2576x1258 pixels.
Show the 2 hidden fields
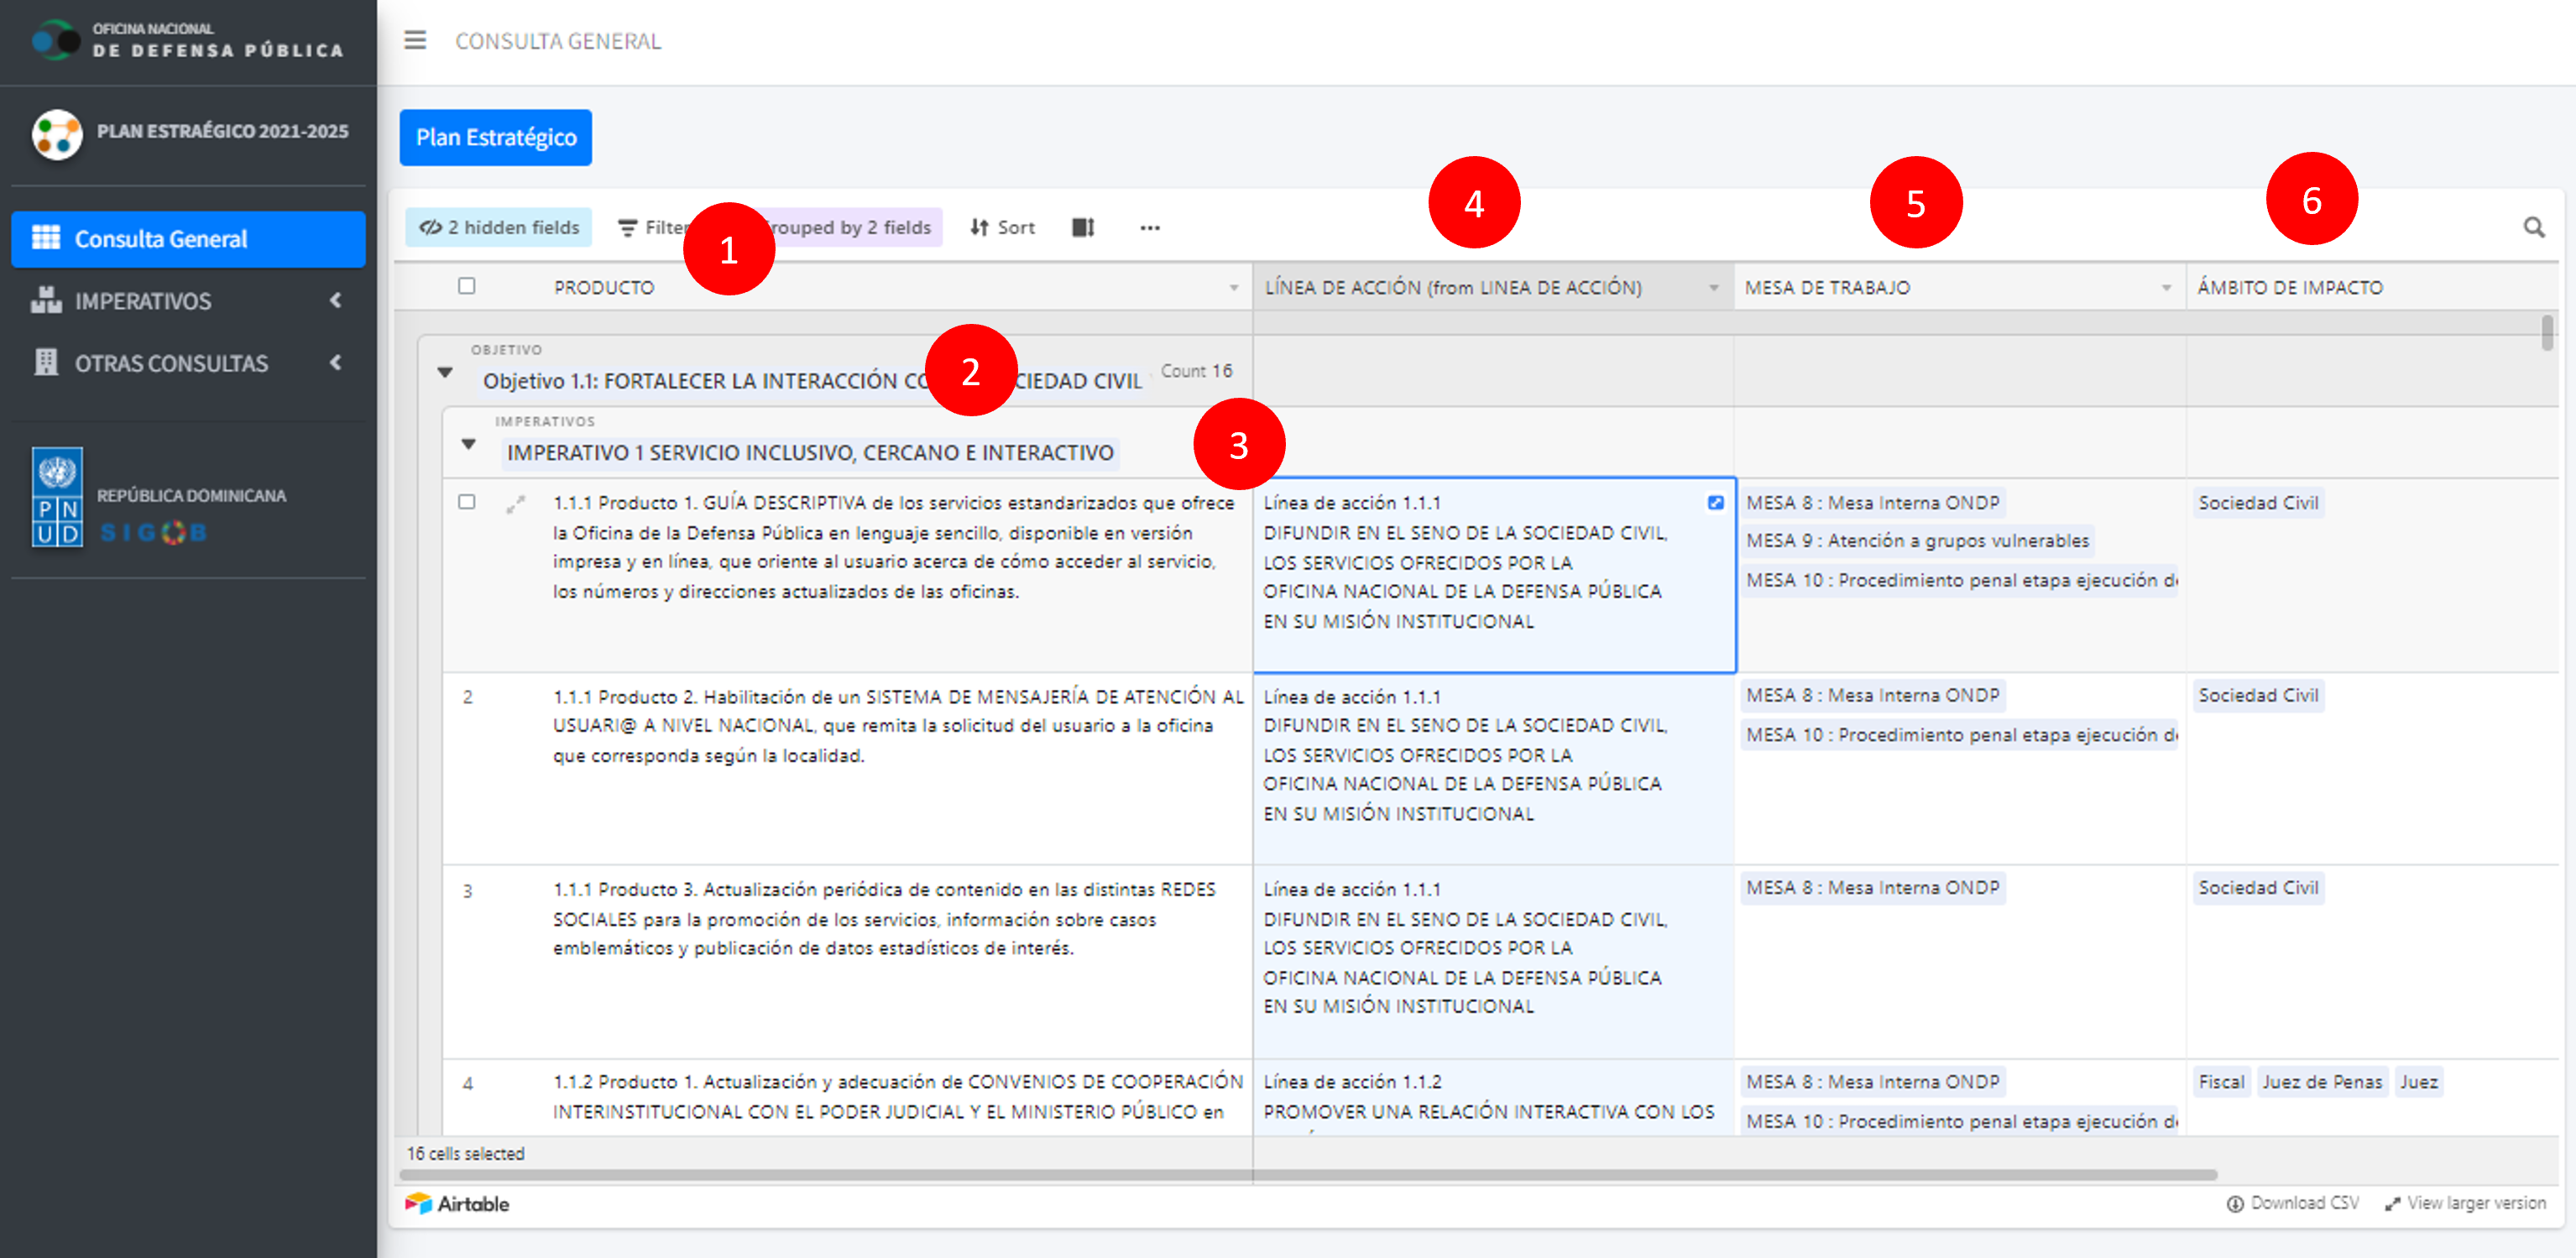(x=499, y=227)
